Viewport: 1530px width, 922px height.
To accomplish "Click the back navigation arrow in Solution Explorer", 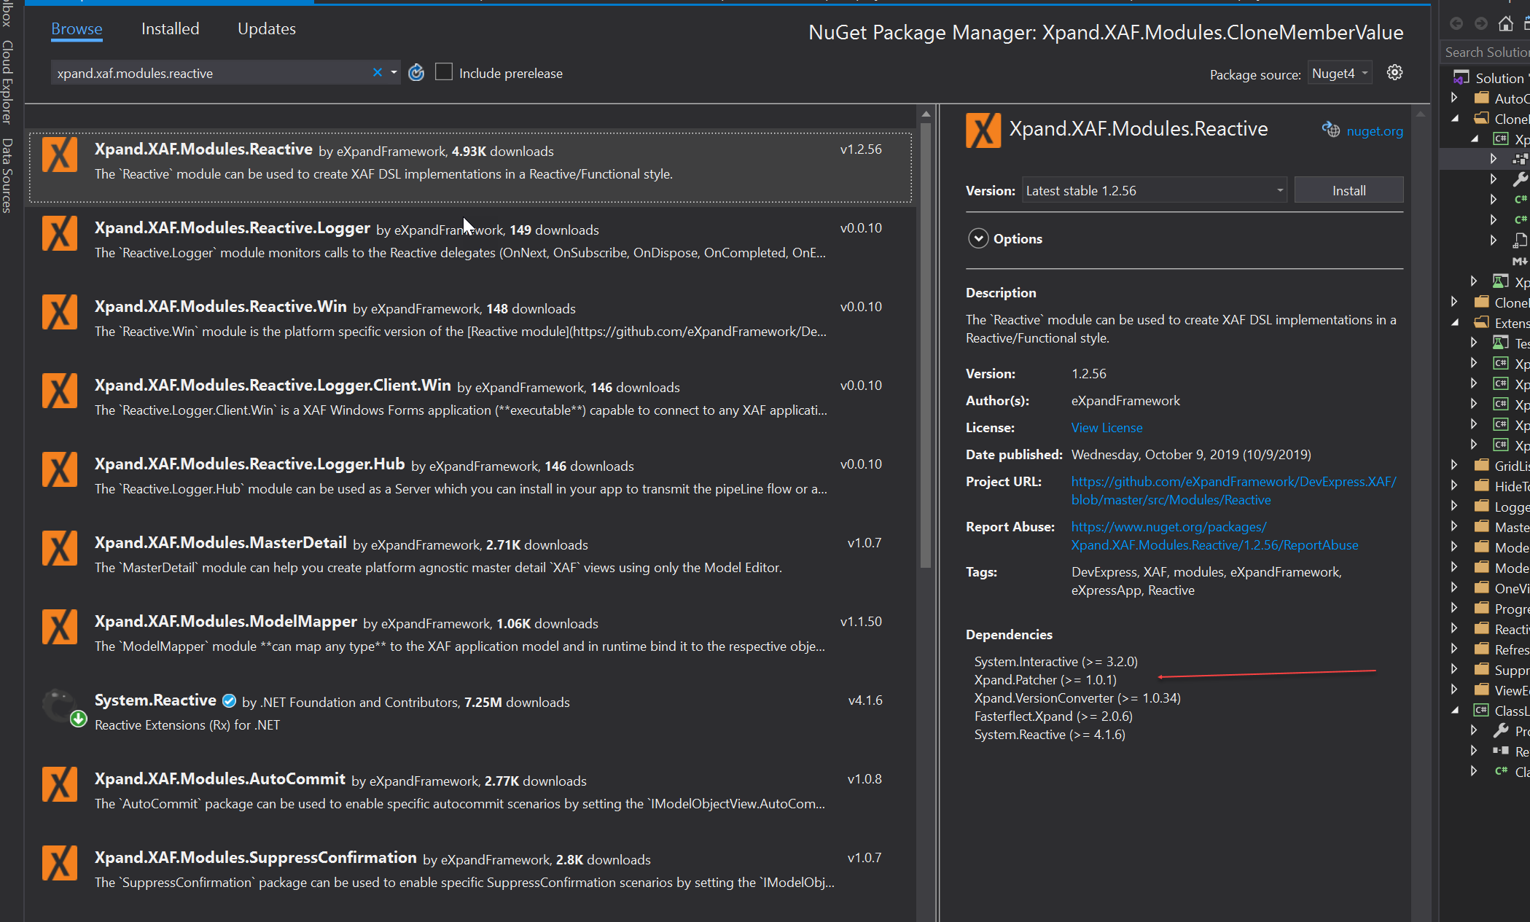I will (1456, 23).
